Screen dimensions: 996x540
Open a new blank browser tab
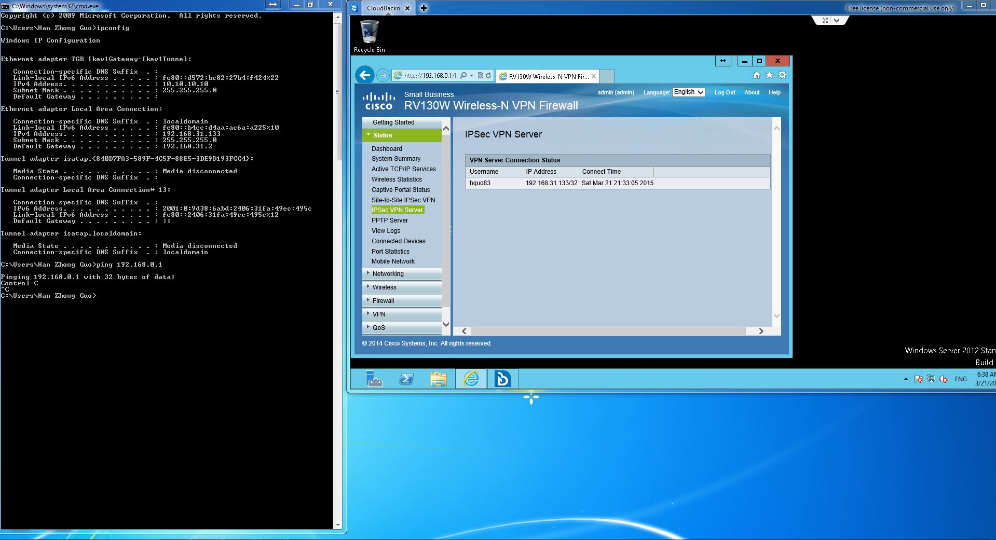[x=607, y=76]
